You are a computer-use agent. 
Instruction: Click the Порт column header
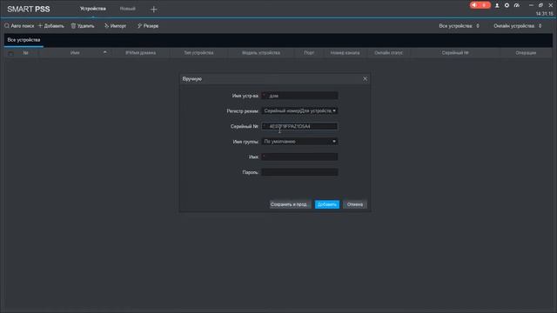309,53
